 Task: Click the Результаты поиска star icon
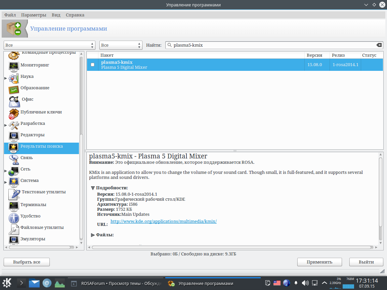[13, 148]
